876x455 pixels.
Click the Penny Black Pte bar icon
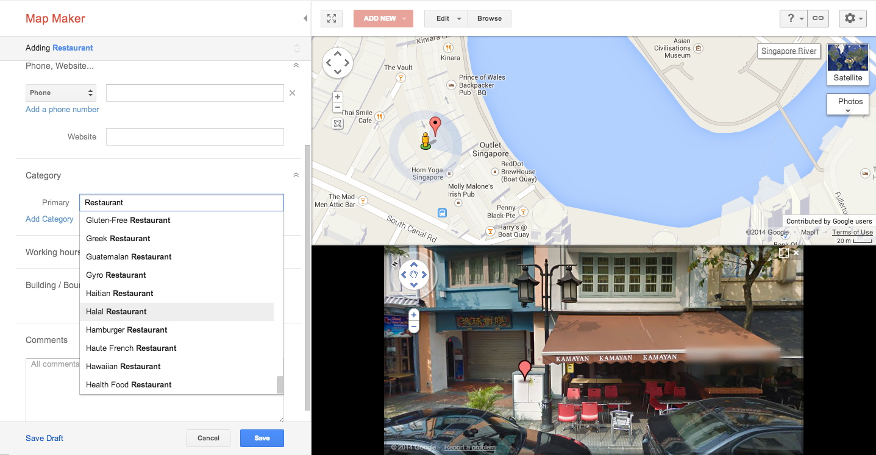tap(522, 211)
